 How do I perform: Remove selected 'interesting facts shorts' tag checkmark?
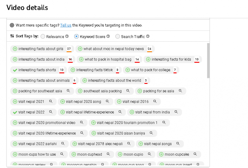15,70
